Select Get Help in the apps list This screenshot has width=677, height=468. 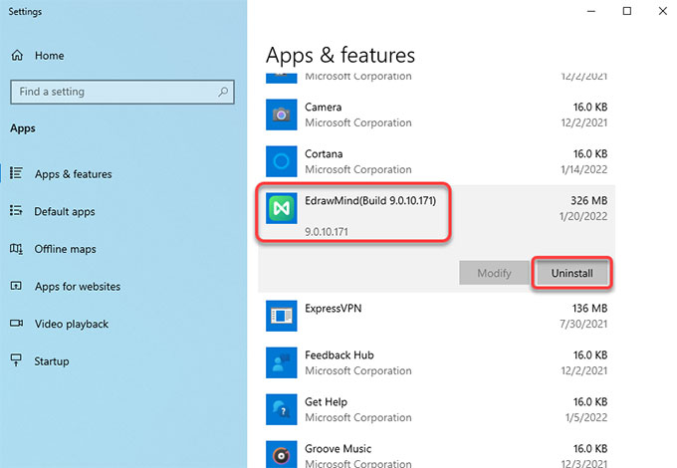point(326,402)
